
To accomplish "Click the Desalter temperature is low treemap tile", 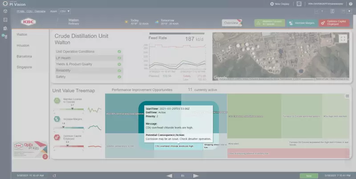I will (x=129, y=146).
